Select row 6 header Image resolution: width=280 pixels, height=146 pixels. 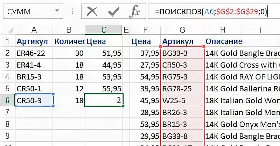[7, 100]
